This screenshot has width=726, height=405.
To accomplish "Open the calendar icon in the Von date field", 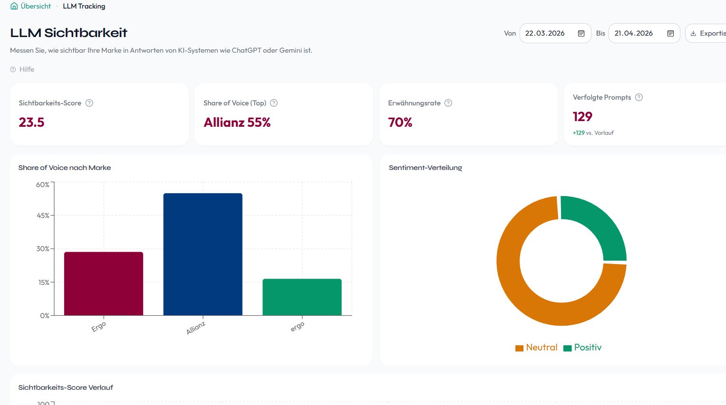I will (x=581, y=33).
